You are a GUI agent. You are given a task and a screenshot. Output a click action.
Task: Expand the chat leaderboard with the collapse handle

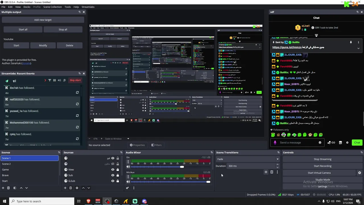point(316,36)
